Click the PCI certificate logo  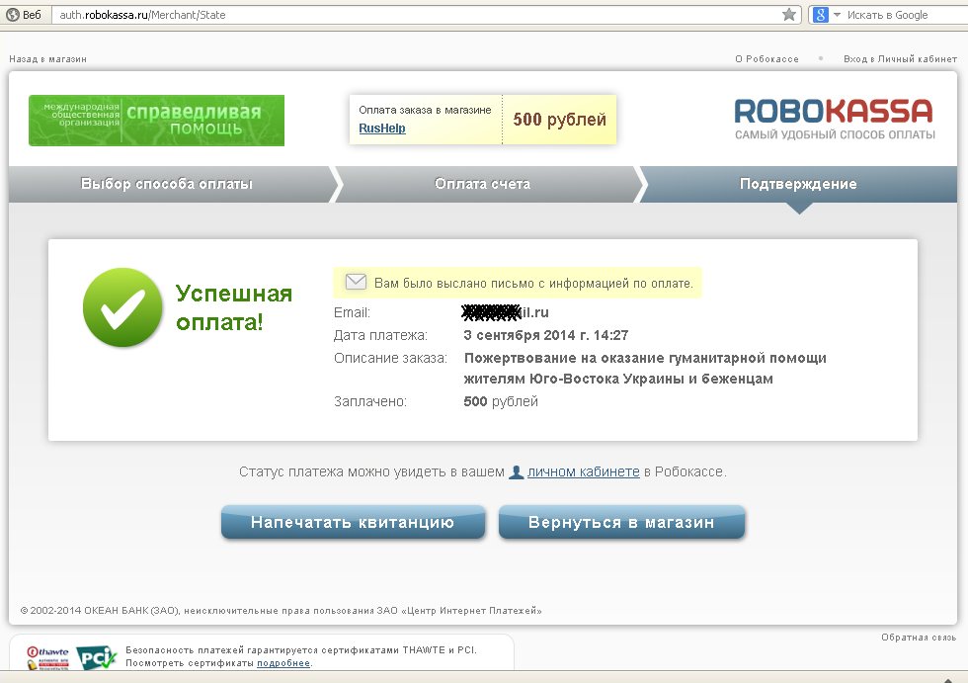click(x=97, y=657)
